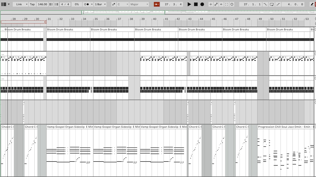This screenshot has width=316, height=177.
Task: Click bar 50 on the beat ruler
Action: pos(272,19)
